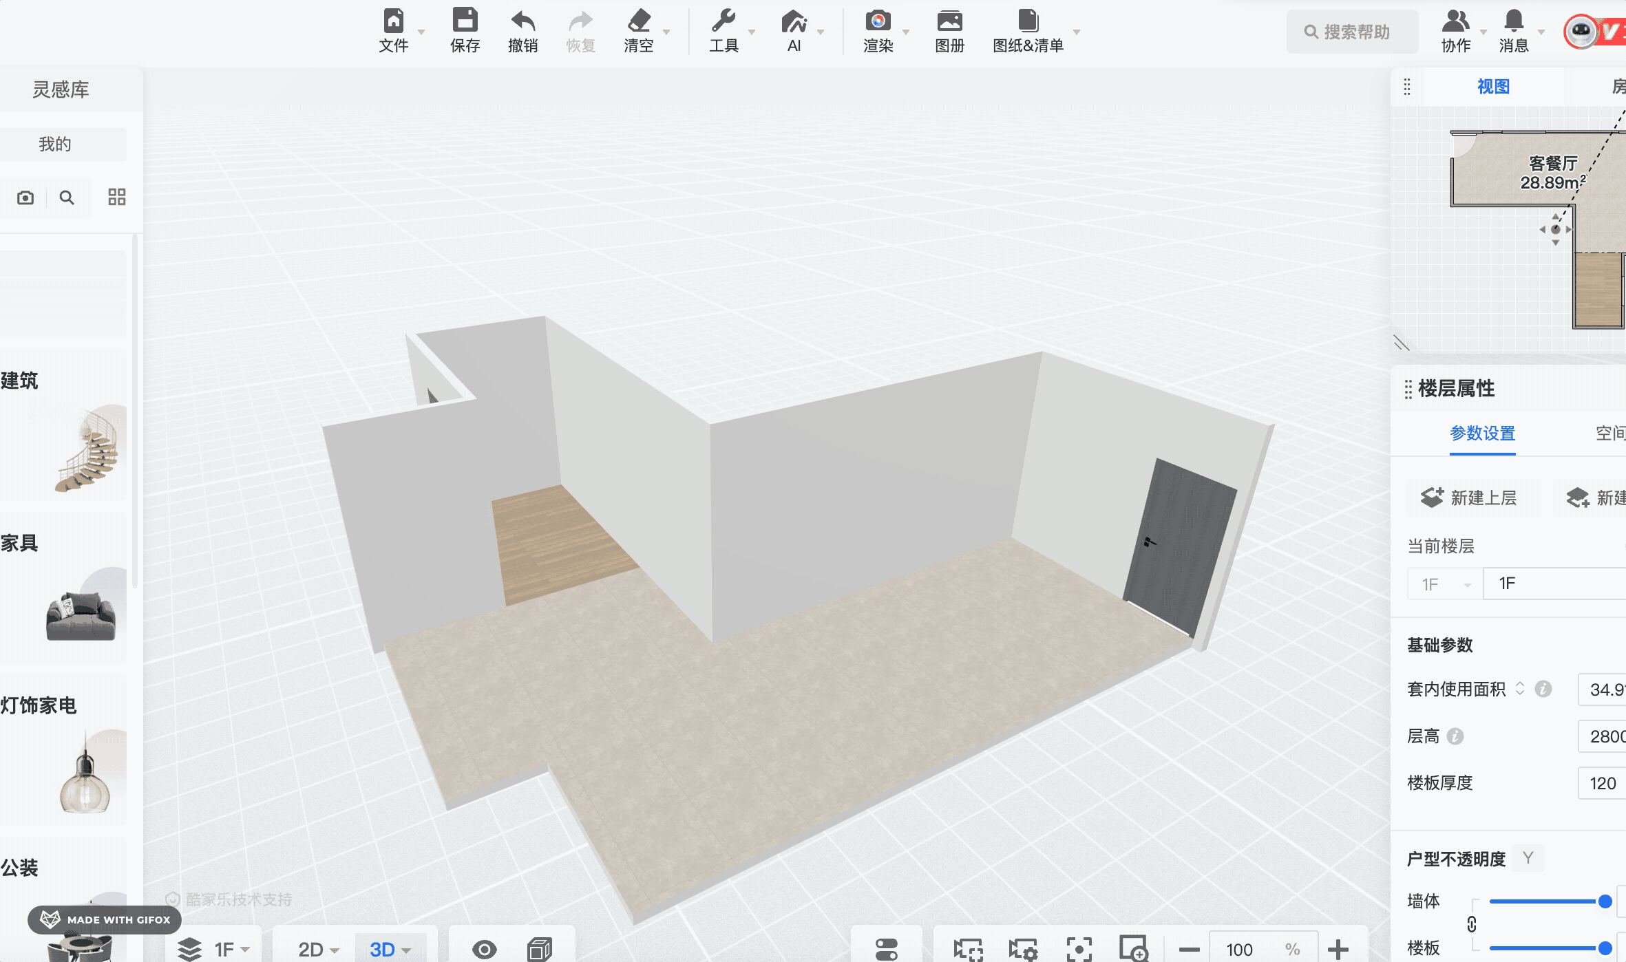Click the camera image-search icon in 灵感库
1626x962 pixels.
click(25, 198)
